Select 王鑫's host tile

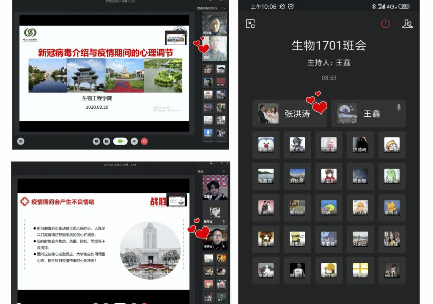tap(368, 113)
